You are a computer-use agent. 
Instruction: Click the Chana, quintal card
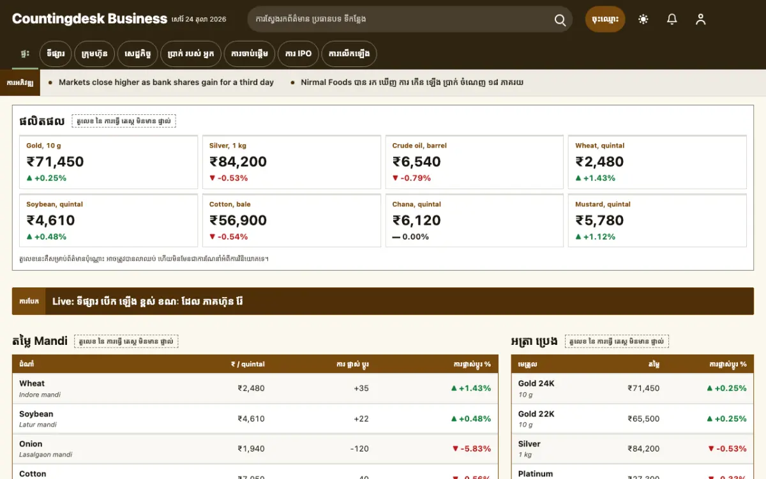tap(474, 221)
